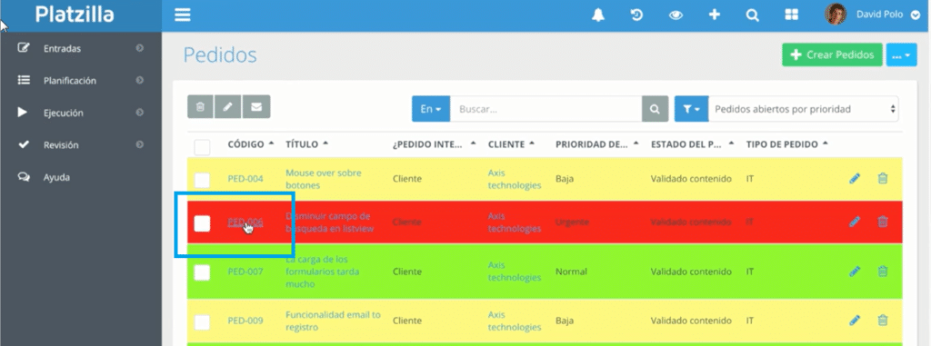Open notifications bell icon

(598, 15)
